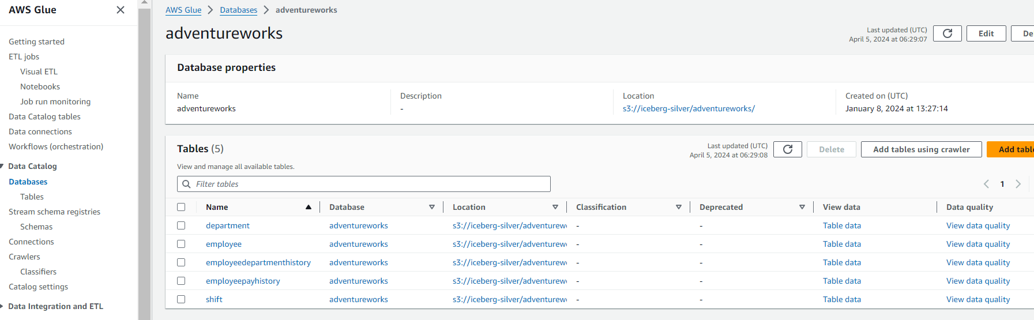Open Classifiers in sidebar
The width and height of the screenshot is (1034, 320).
pyautogui.click(x=38, y=272)
